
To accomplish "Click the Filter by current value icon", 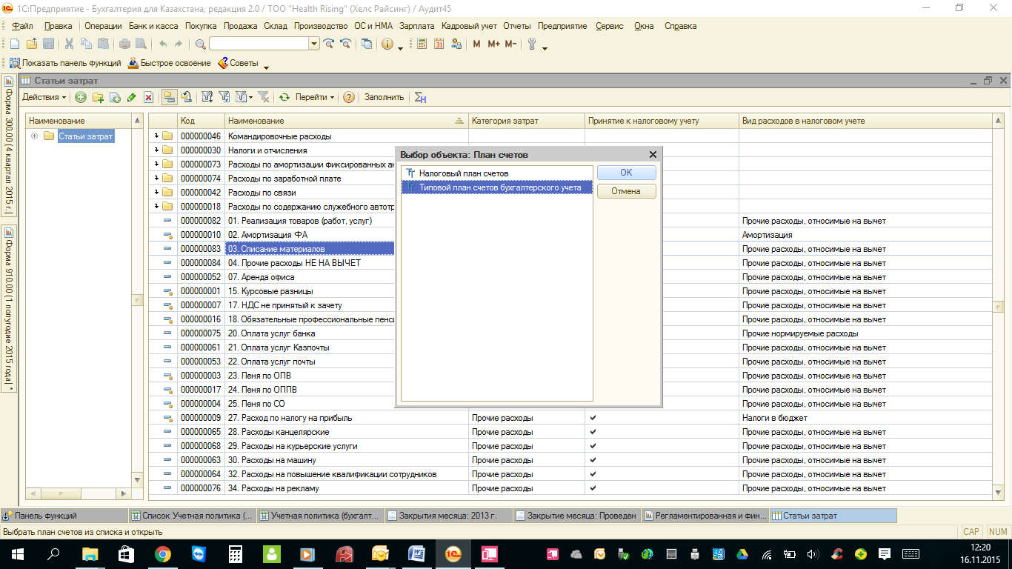I will pyautogui.click(x=224, y=97).
